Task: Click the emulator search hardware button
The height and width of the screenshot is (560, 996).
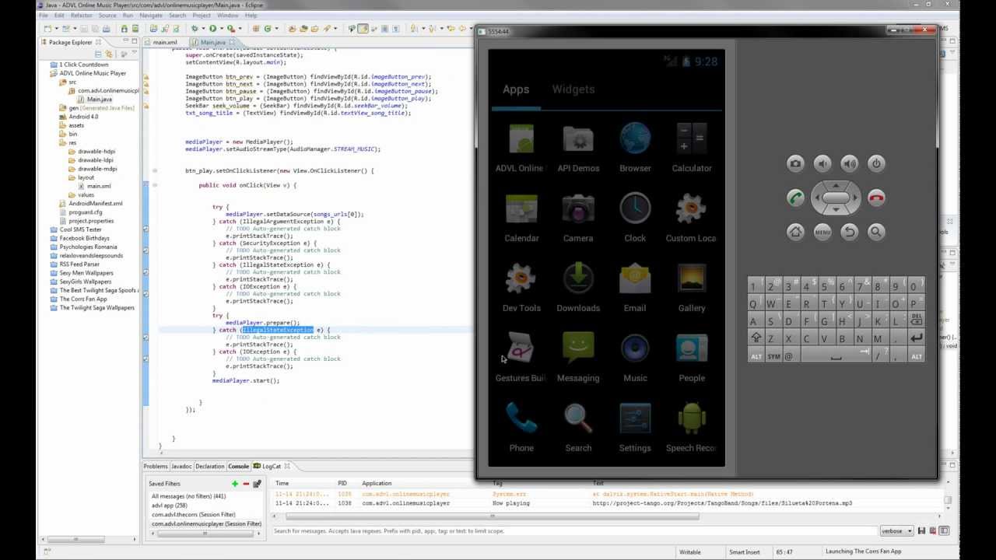Action: 876,232
